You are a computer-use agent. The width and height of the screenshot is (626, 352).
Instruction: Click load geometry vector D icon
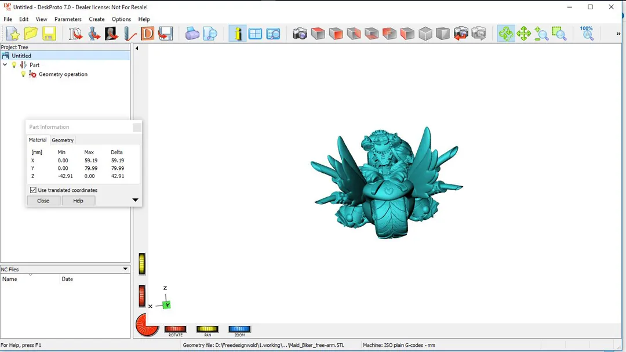75,34
